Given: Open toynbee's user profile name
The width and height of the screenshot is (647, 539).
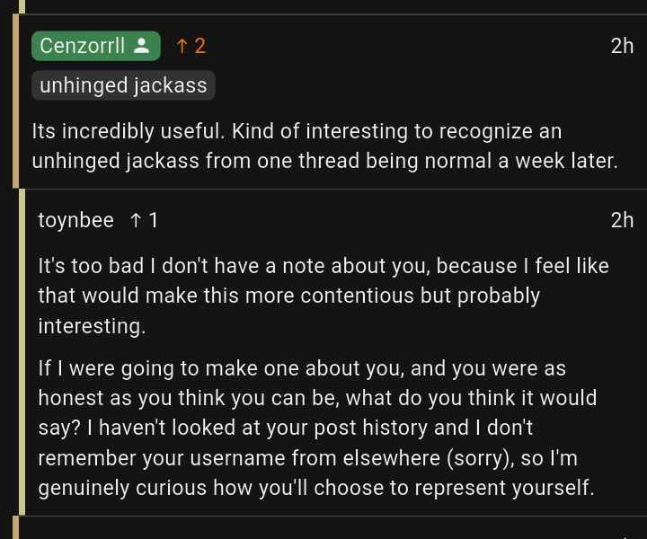Looking at the screenshot, I should (x=75, y=220).
